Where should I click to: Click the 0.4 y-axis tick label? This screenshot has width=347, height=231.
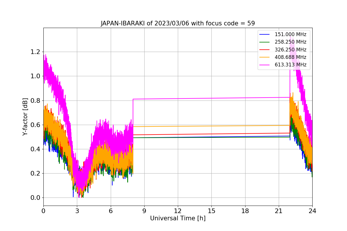(x=36, y=149)
